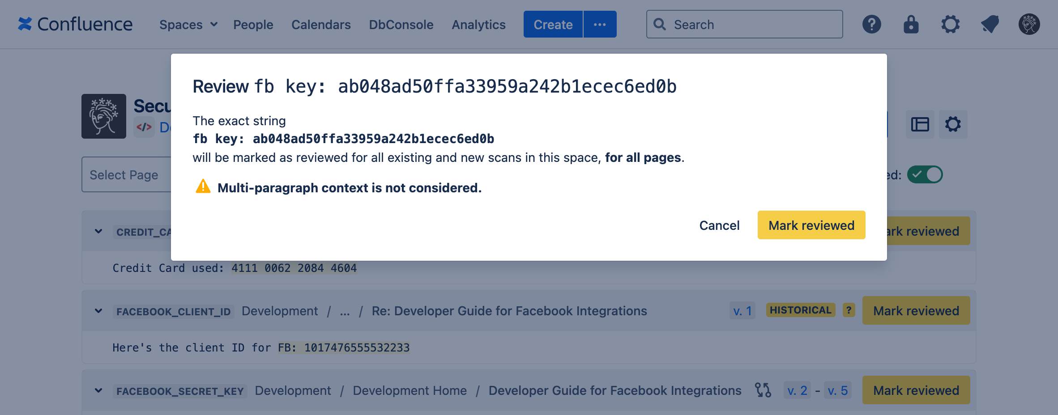Viewport: 1058px width, 415px height.
Task: Open the Confluence home via the logo
Action: click(75, 24)
